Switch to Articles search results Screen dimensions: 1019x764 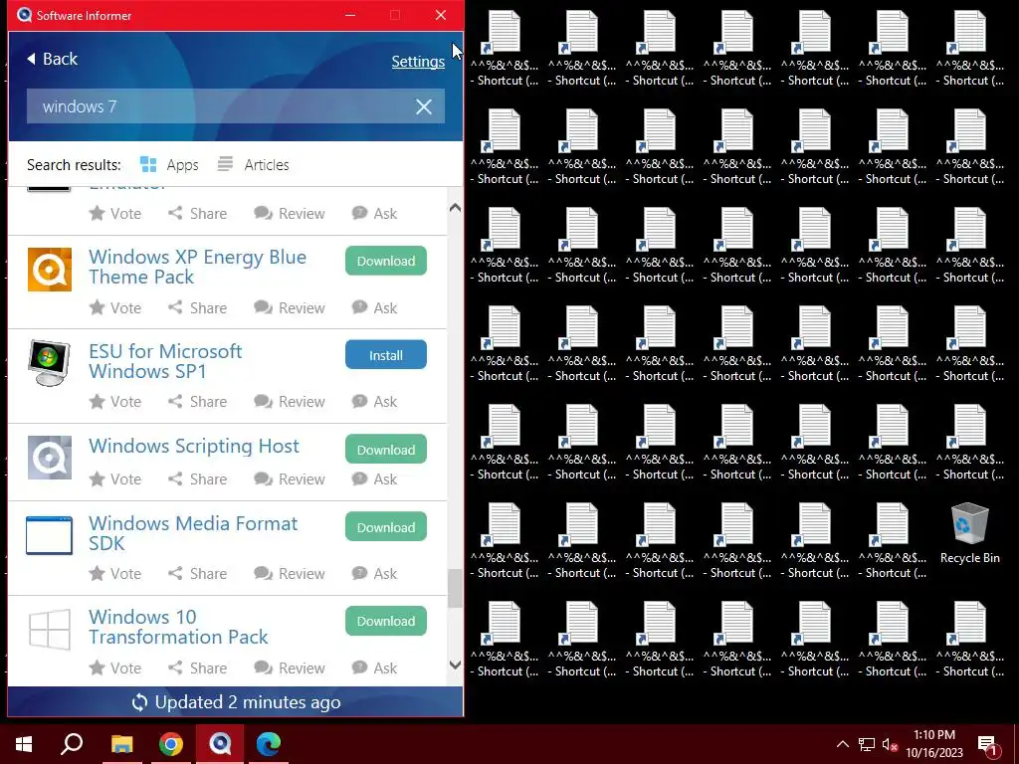coord(253,165)
